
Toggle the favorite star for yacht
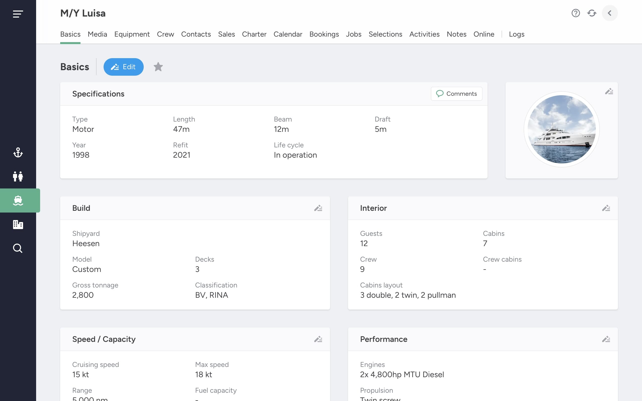(158, 67)
